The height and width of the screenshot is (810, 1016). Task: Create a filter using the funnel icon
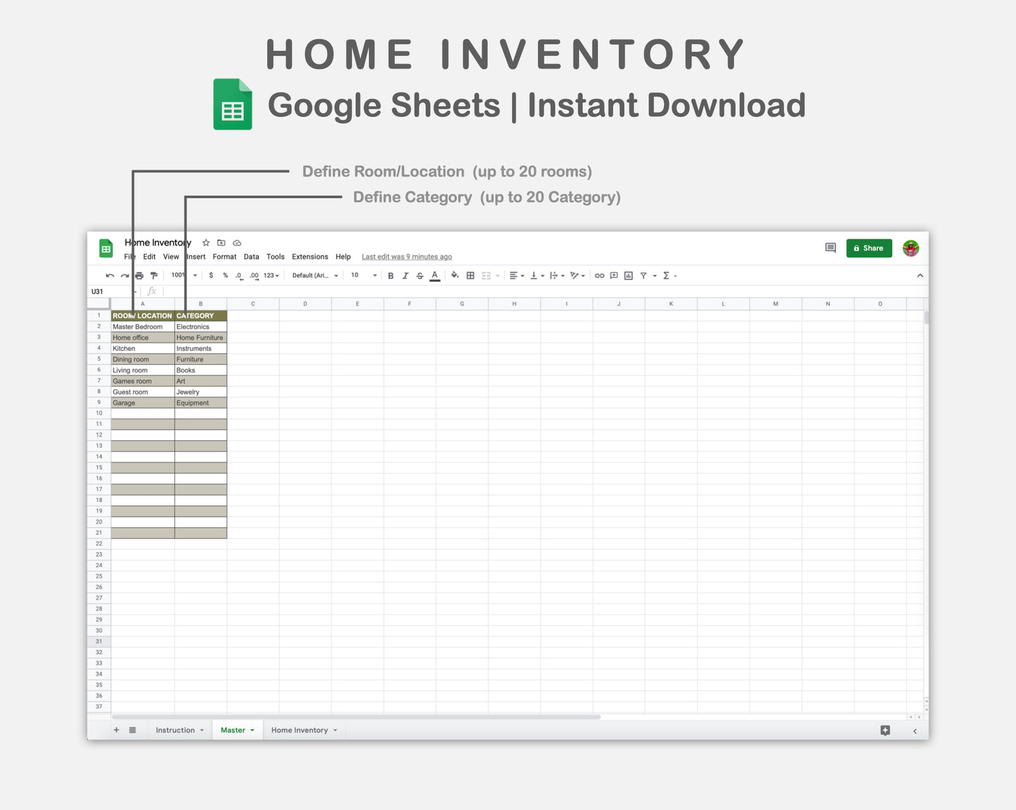pyautogui.click(x=643, y=276)
